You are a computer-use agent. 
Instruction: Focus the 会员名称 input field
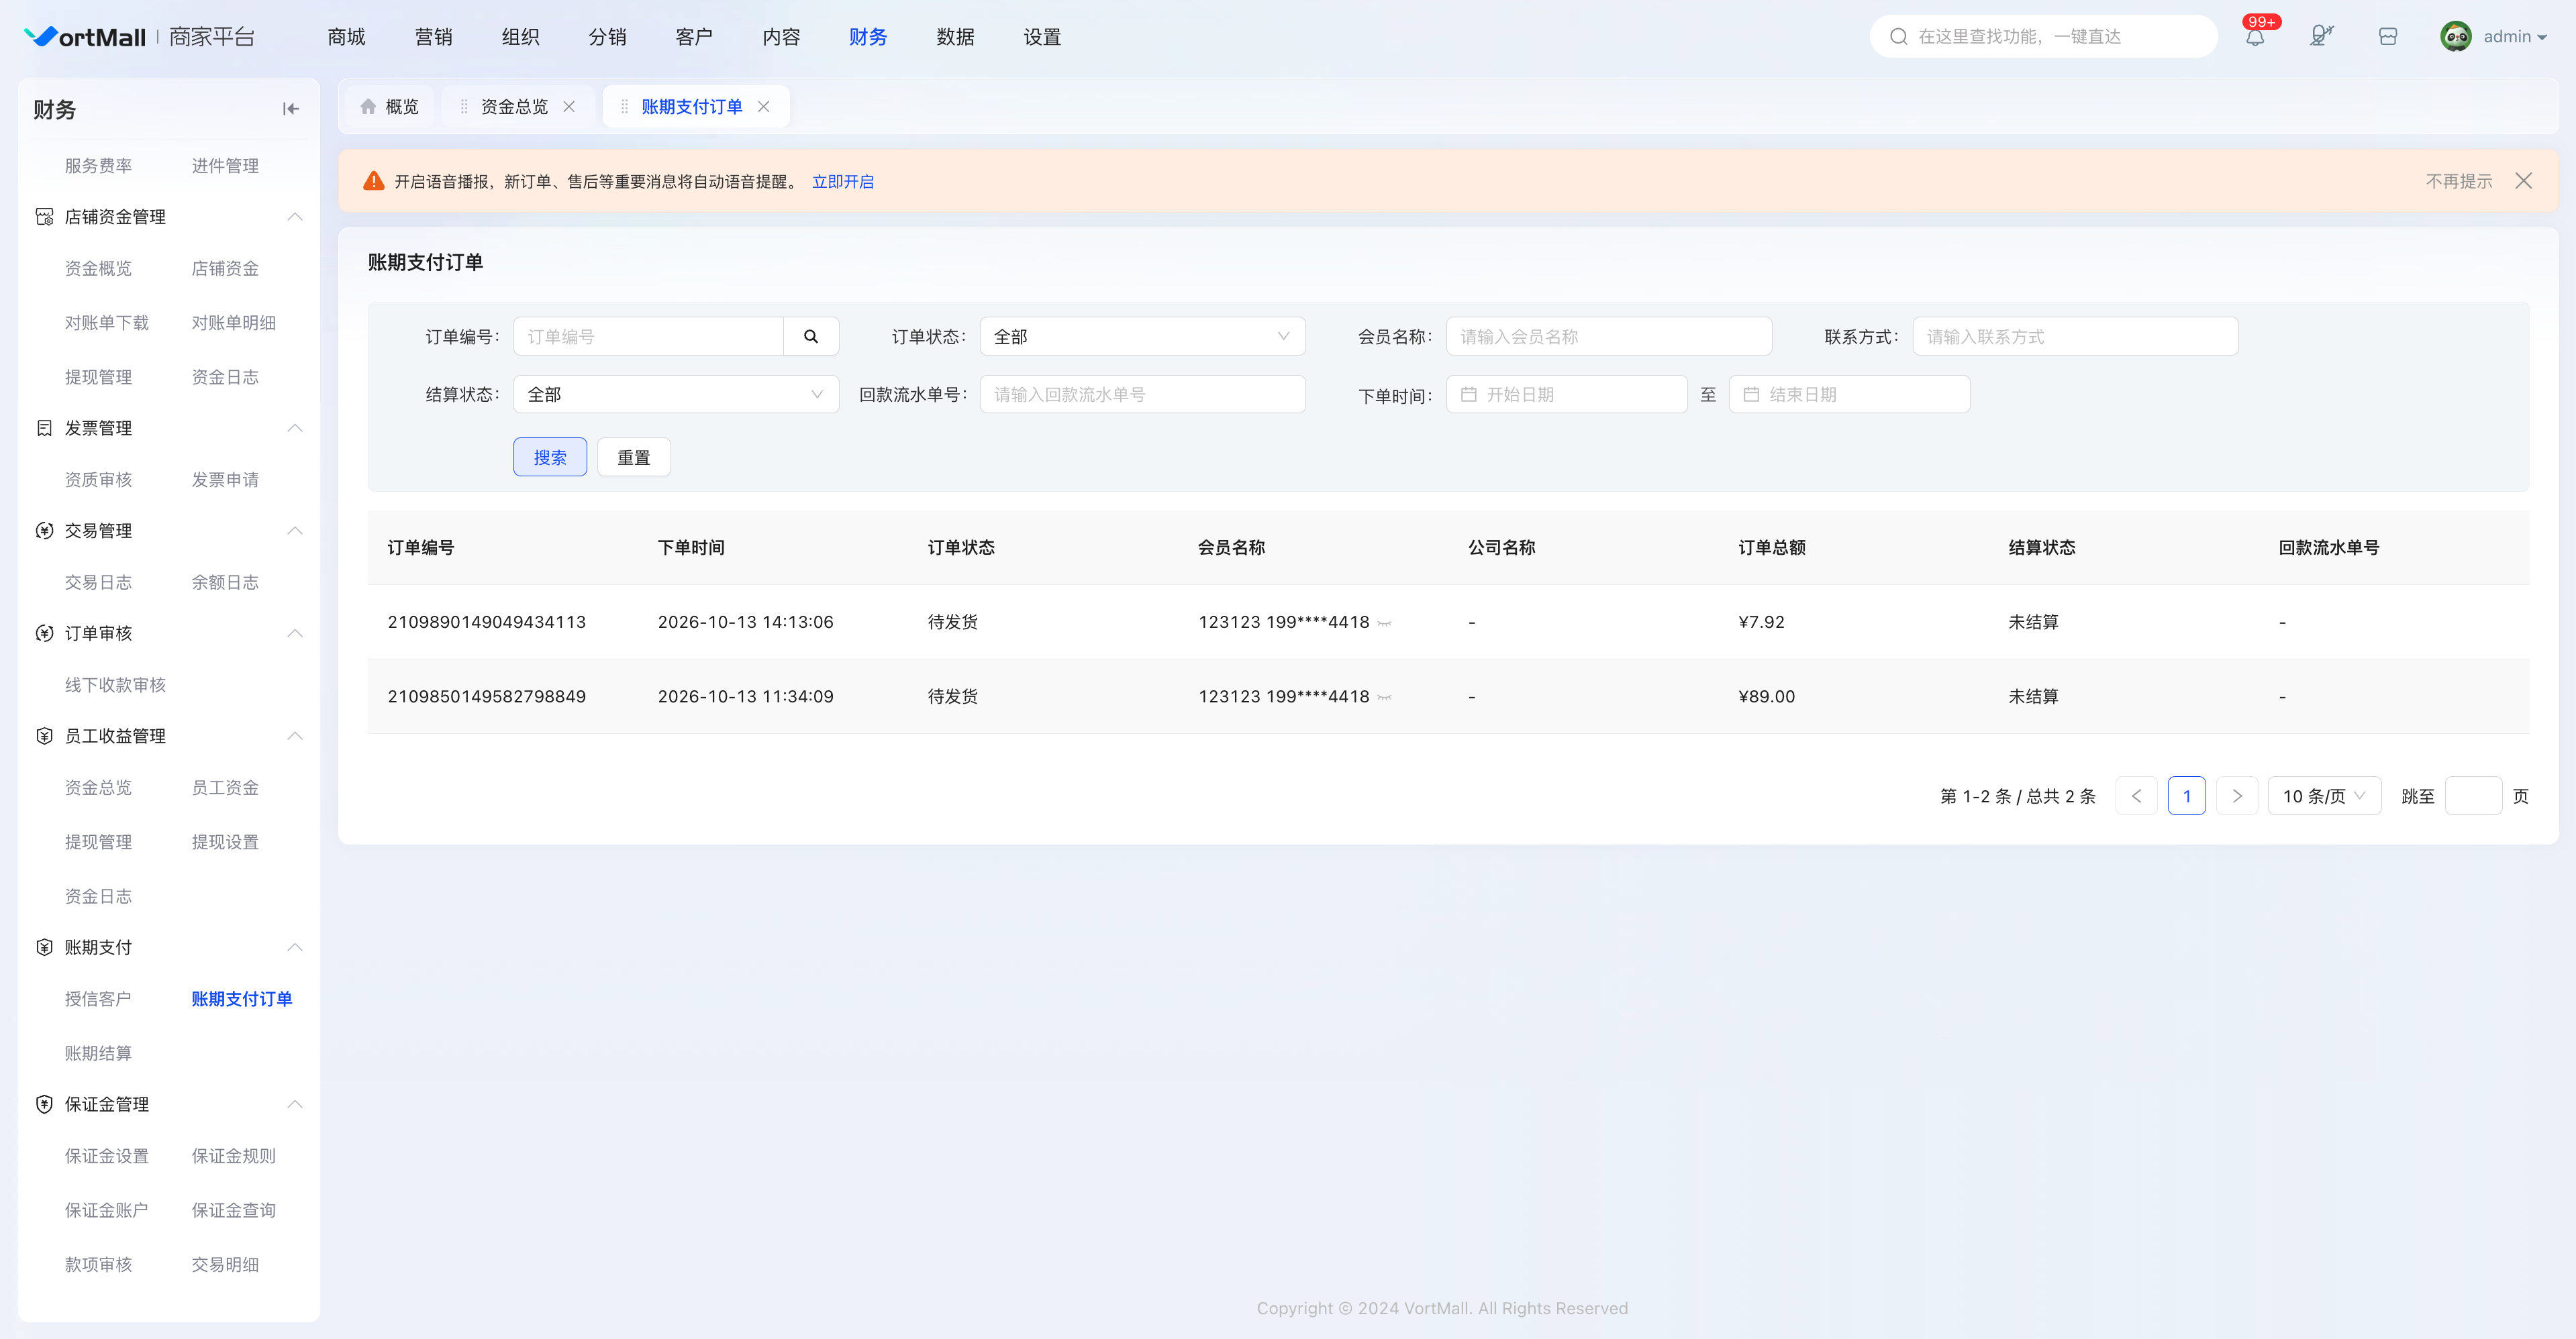(x=1609, y=337)
